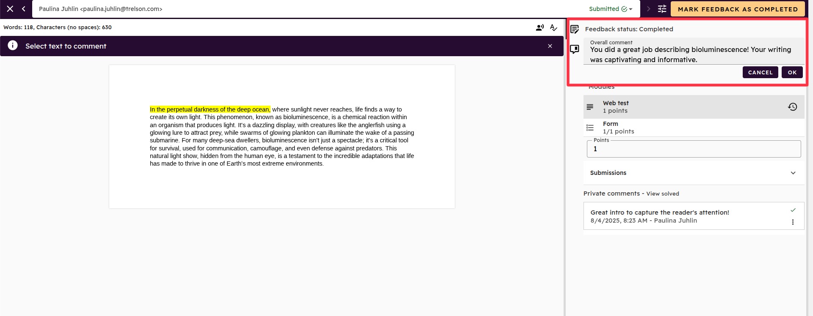Cancel the overall comment edit
Screen dimensions: 813x316
(x=760, y=72)
